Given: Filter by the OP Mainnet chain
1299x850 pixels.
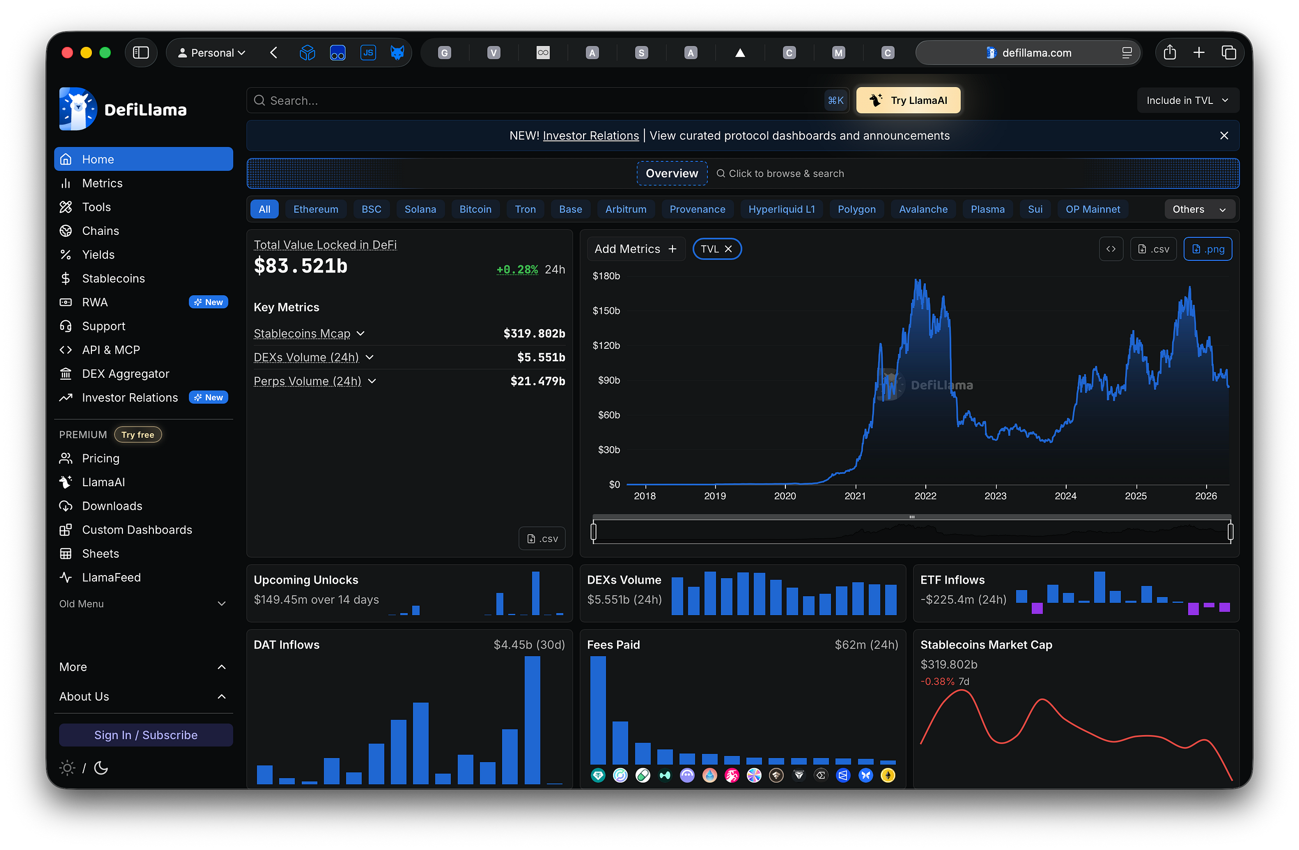Looking at the screenshot, I should (x=1093, y=209).
